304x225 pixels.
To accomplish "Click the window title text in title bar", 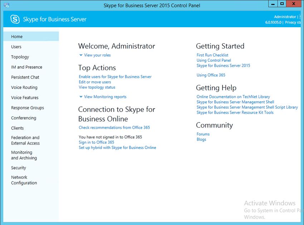I will (152, 5).
